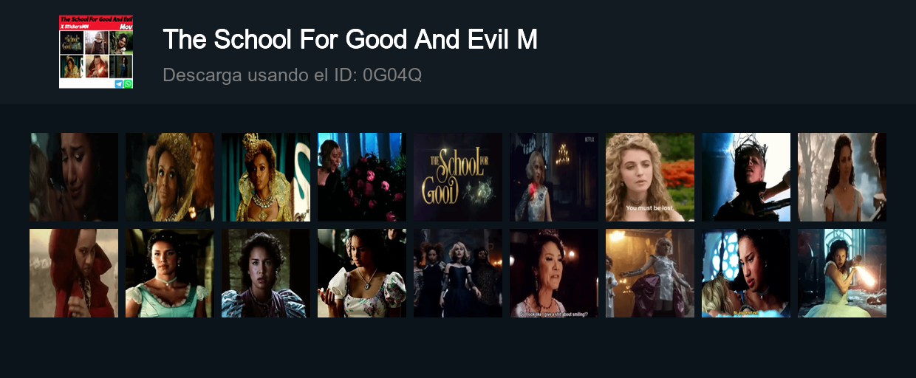Select the girl in teal dress with necklace
The image size is (916, 378).
click(x=170, y=273)
